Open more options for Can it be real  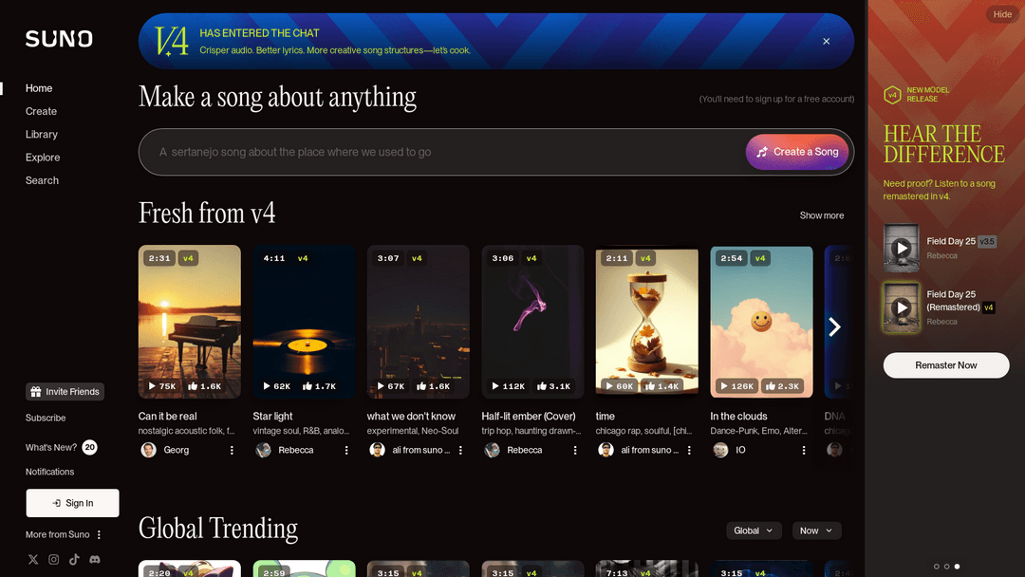click(x=232, y=450)
